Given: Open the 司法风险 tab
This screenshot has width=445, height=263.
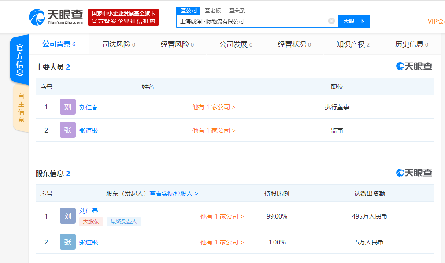Looking at the screenshot, I should pyautogui.click(x=119, y=44).
